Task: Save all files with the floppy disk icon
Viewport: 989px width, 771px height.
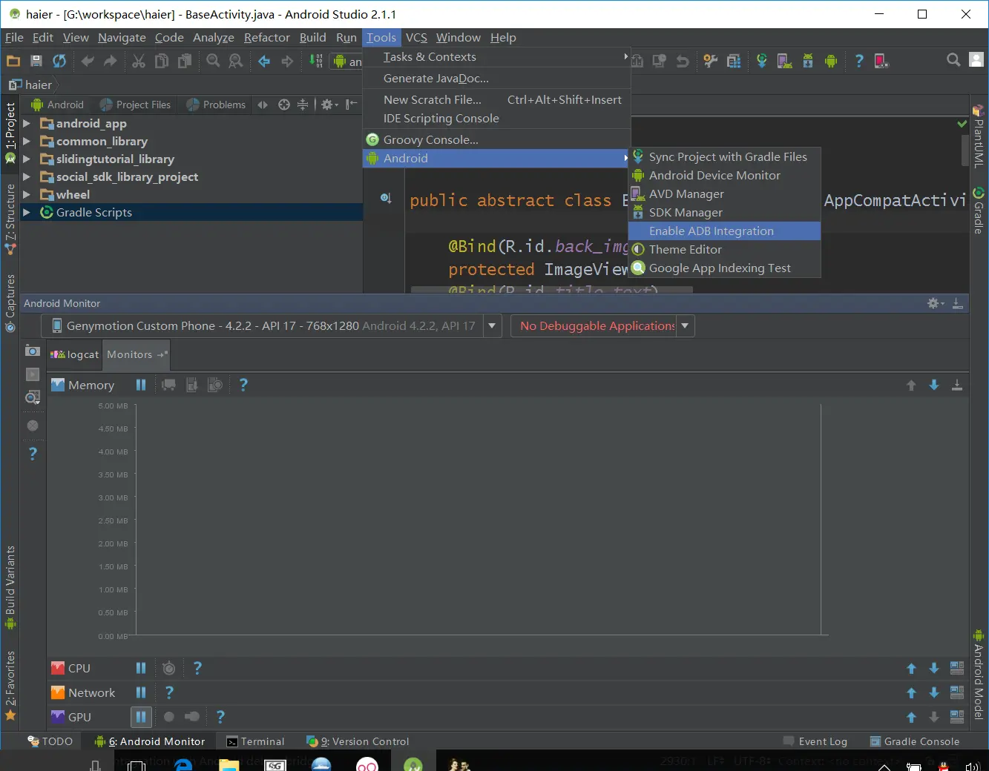Action: [36, 62]
